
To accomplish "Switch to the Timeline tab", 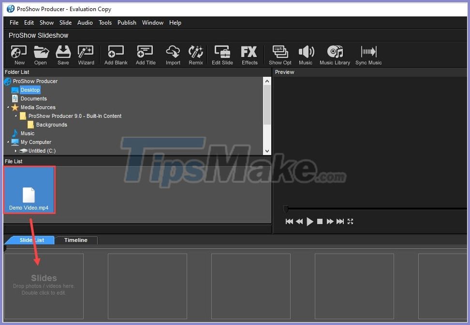I will pyautogui.click(x=75, y=240).
